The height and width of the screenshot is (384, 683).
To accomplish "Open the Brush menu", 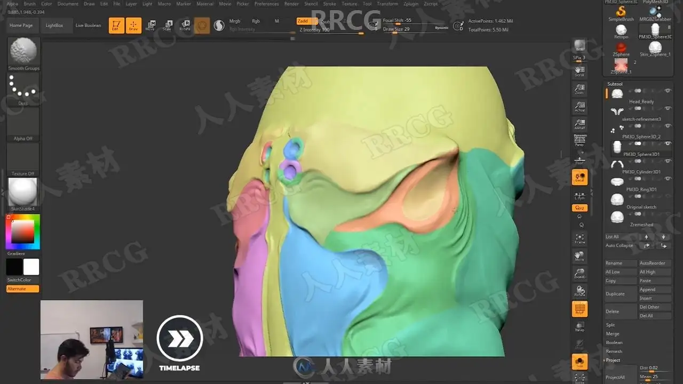I will pos(30,4).
